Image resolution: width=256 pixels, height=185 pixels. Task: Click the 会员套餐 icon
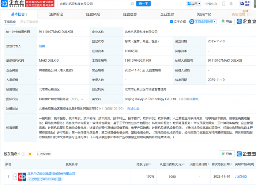coord(242,4)
